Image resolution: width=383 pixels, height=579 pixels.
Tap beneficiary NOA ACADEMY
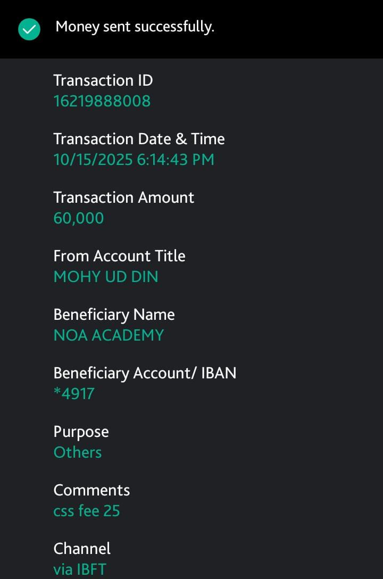(109, 335)
